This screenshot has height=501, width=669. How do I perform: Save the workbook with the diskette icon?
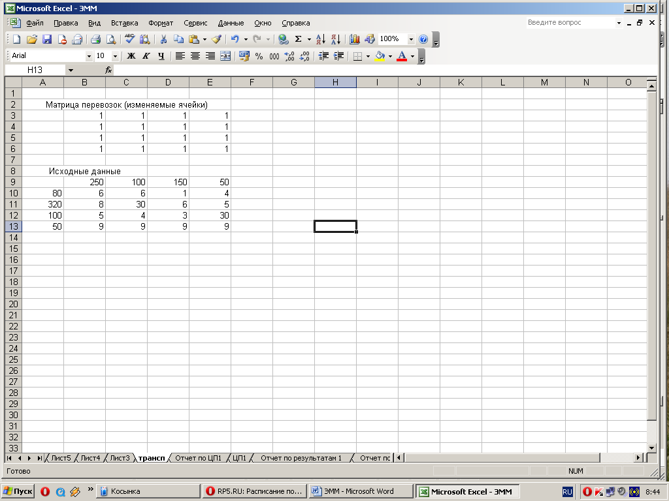point(47,39)
